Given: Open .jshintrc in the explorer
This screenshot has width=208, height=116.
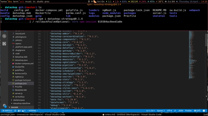Looking at the screenshot, I should point(18,40).
